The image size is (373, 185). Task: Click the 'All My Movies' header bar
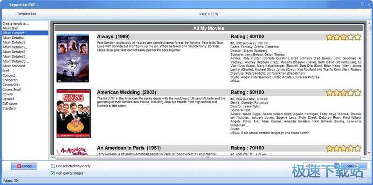click(208, 28)
